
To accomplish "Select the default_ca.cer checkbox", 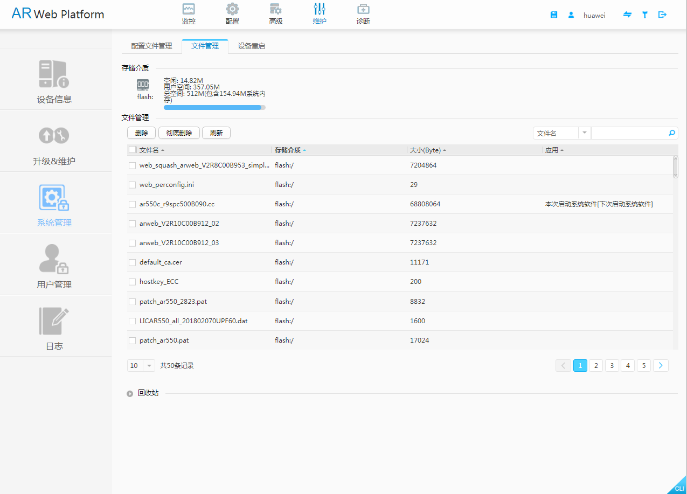I will pyautogui.click(x=133, y=262).
